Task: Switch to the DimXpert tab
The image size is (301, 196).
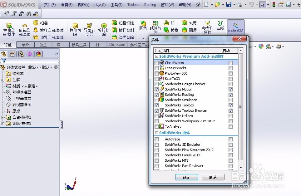Action: (x=117, y=45)
